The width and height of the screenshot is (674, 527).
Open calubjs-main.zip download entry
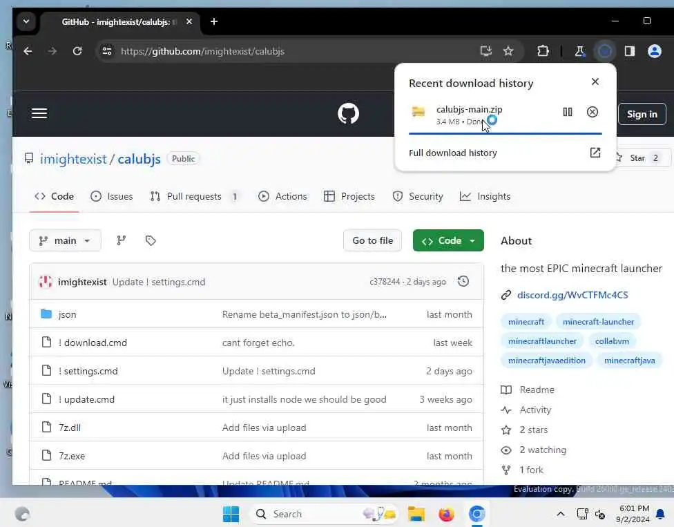pyautogui.click(x=469, y=115)
